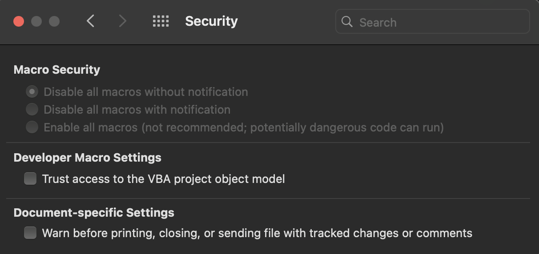Click the Security window title
The image size is (539, 254).
211,21
